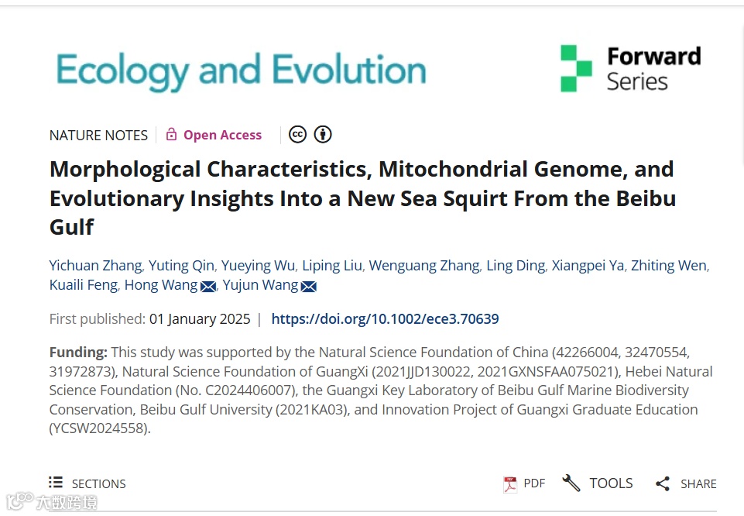
Task: Click author name Zhiting Wen
Action: click(x=668, y=266)
